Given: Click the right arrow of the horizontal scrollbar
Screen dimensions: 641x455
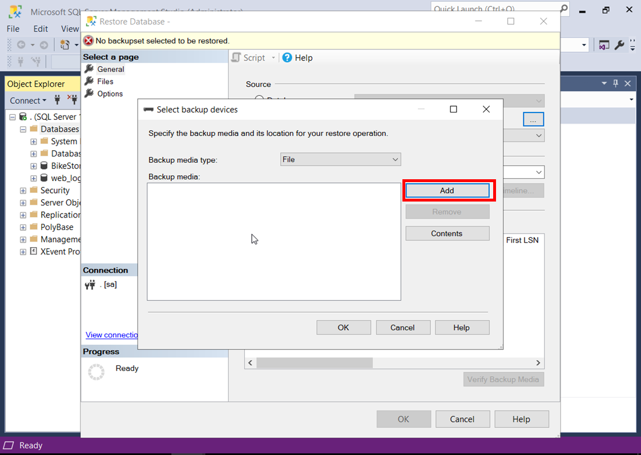Looking at the screenshot, I should (538, 363).
